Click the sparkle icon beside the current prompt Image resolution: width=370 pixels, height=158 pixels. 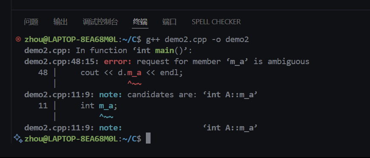18,138
